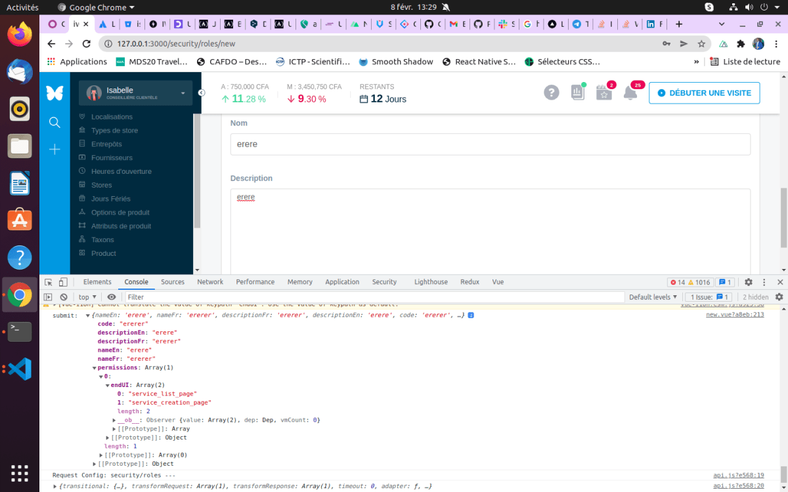Image resolution: width=788 pixels, height=492 pixels.
Task: Open Activités in the top bar
Action: [22, 7]
